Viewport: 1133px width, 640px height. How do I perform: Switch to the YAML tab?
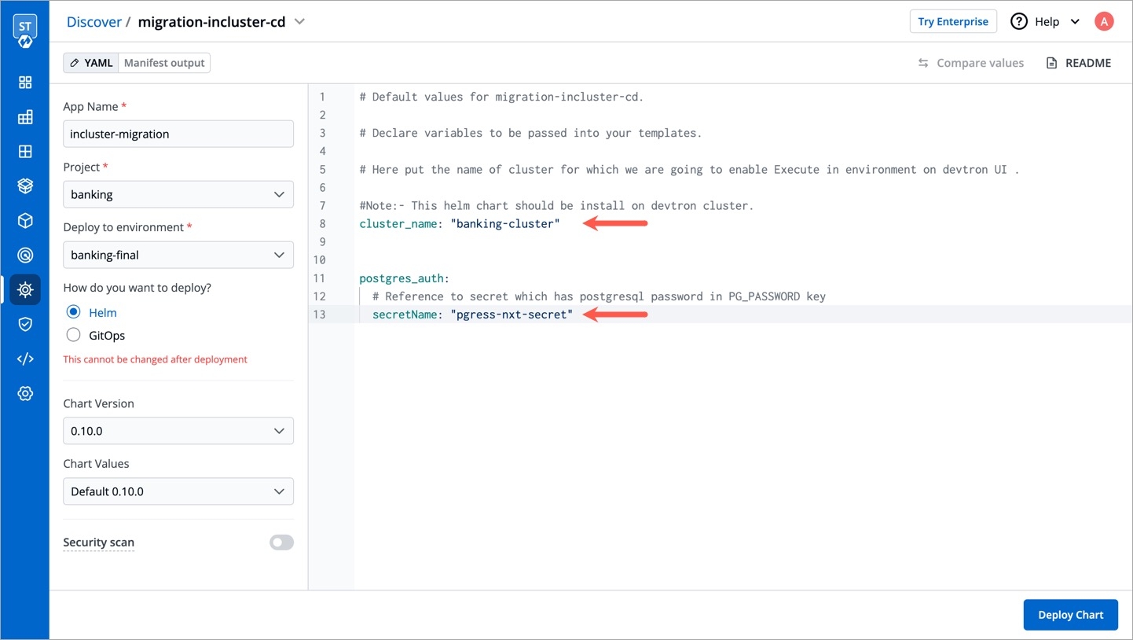pyautogui.click(x=91, y=63)
